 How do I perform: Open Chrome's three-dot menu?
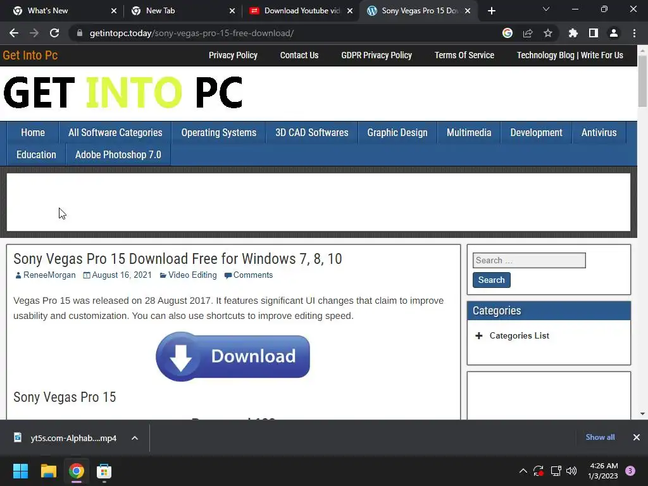click(634, 33)
